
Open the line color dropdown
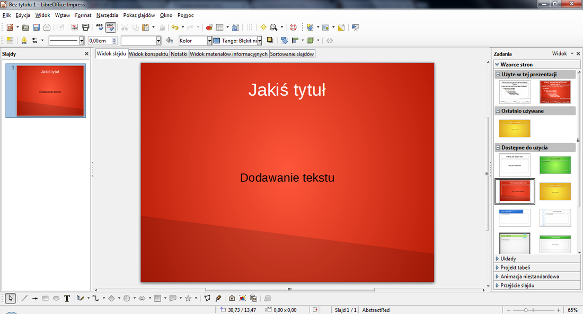(158, 41)
